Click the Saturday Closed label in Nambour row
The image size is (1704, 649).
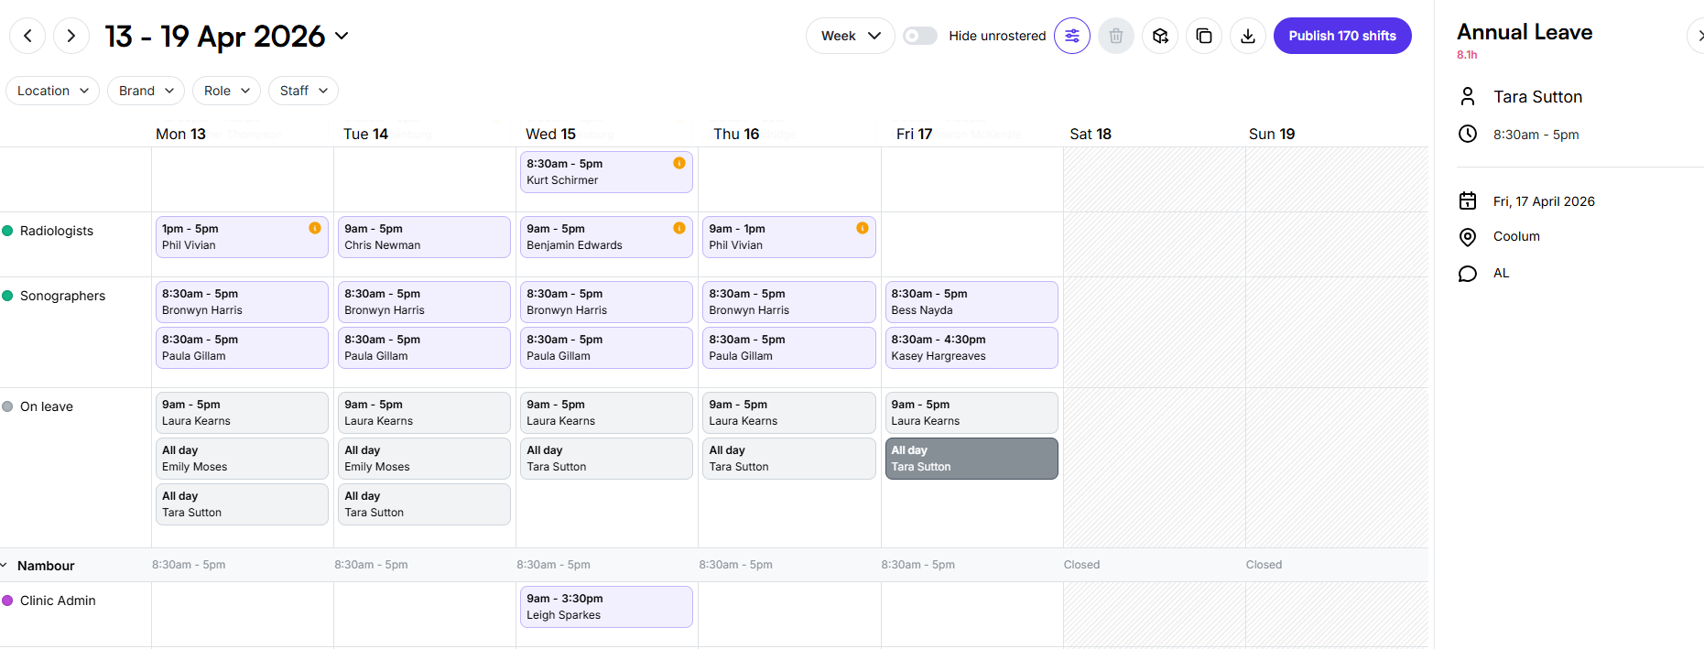1081,565
